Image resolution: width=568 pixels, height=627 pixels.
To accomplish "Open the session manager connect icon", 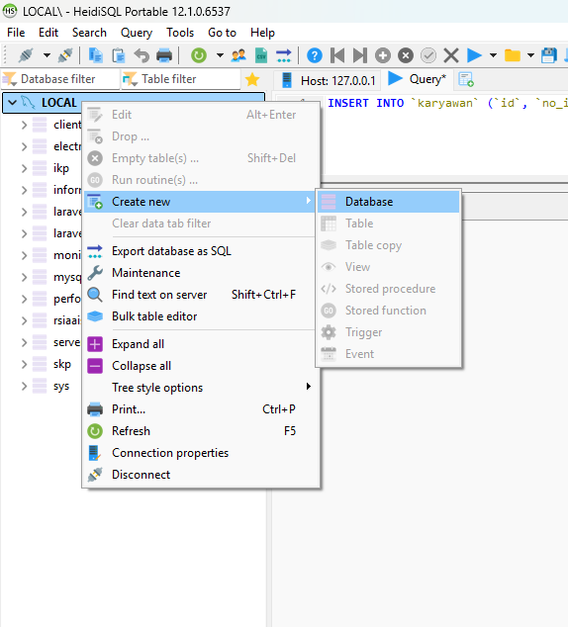I will (26, 55).
